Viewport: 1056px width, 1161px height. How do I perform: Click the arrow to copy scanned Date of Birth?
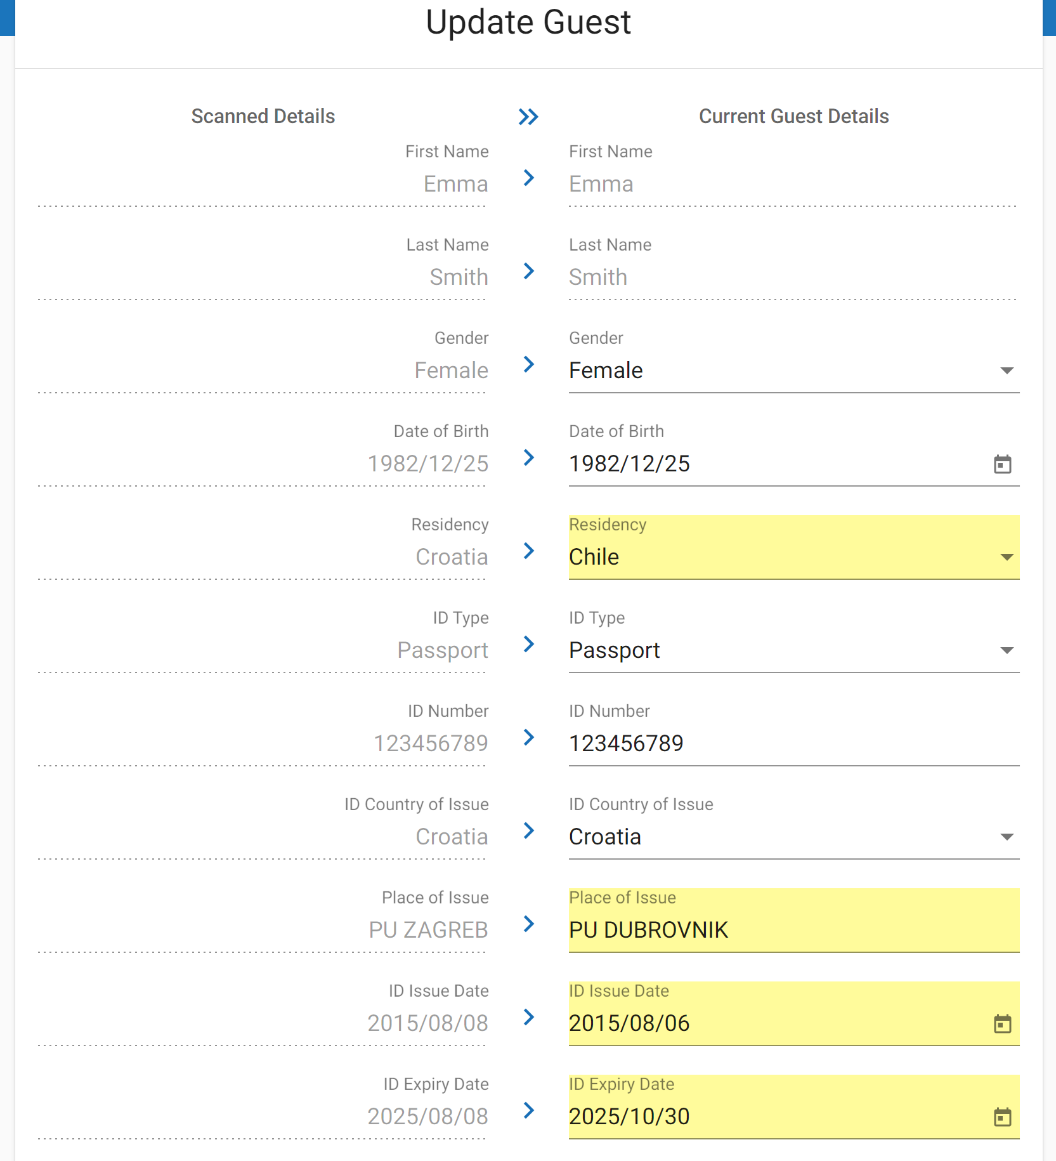528,459
